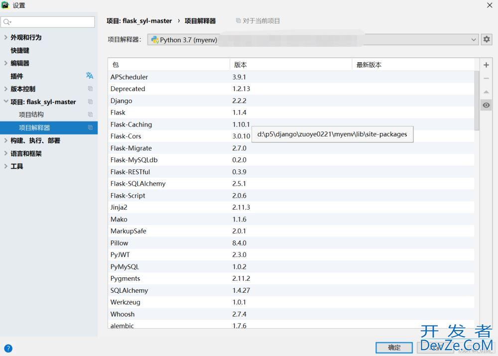
Task: Select the Django package row
Action: click(x=291, y=101)
